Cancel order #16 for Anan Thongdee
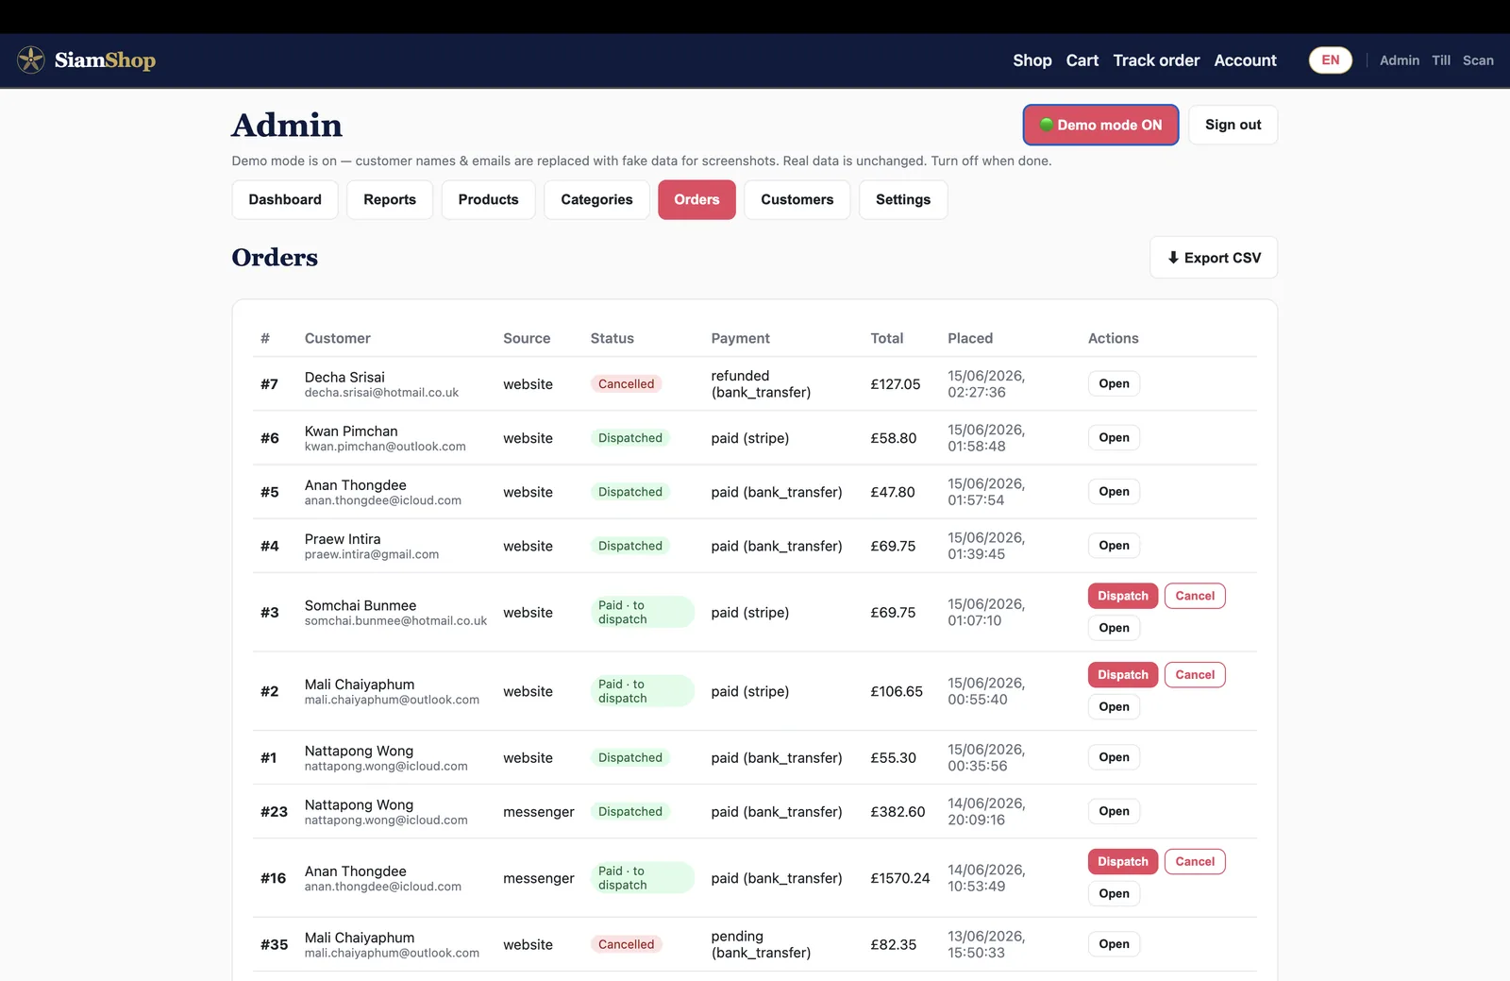The image size is (1510, 981). (x=1195, y=862)
